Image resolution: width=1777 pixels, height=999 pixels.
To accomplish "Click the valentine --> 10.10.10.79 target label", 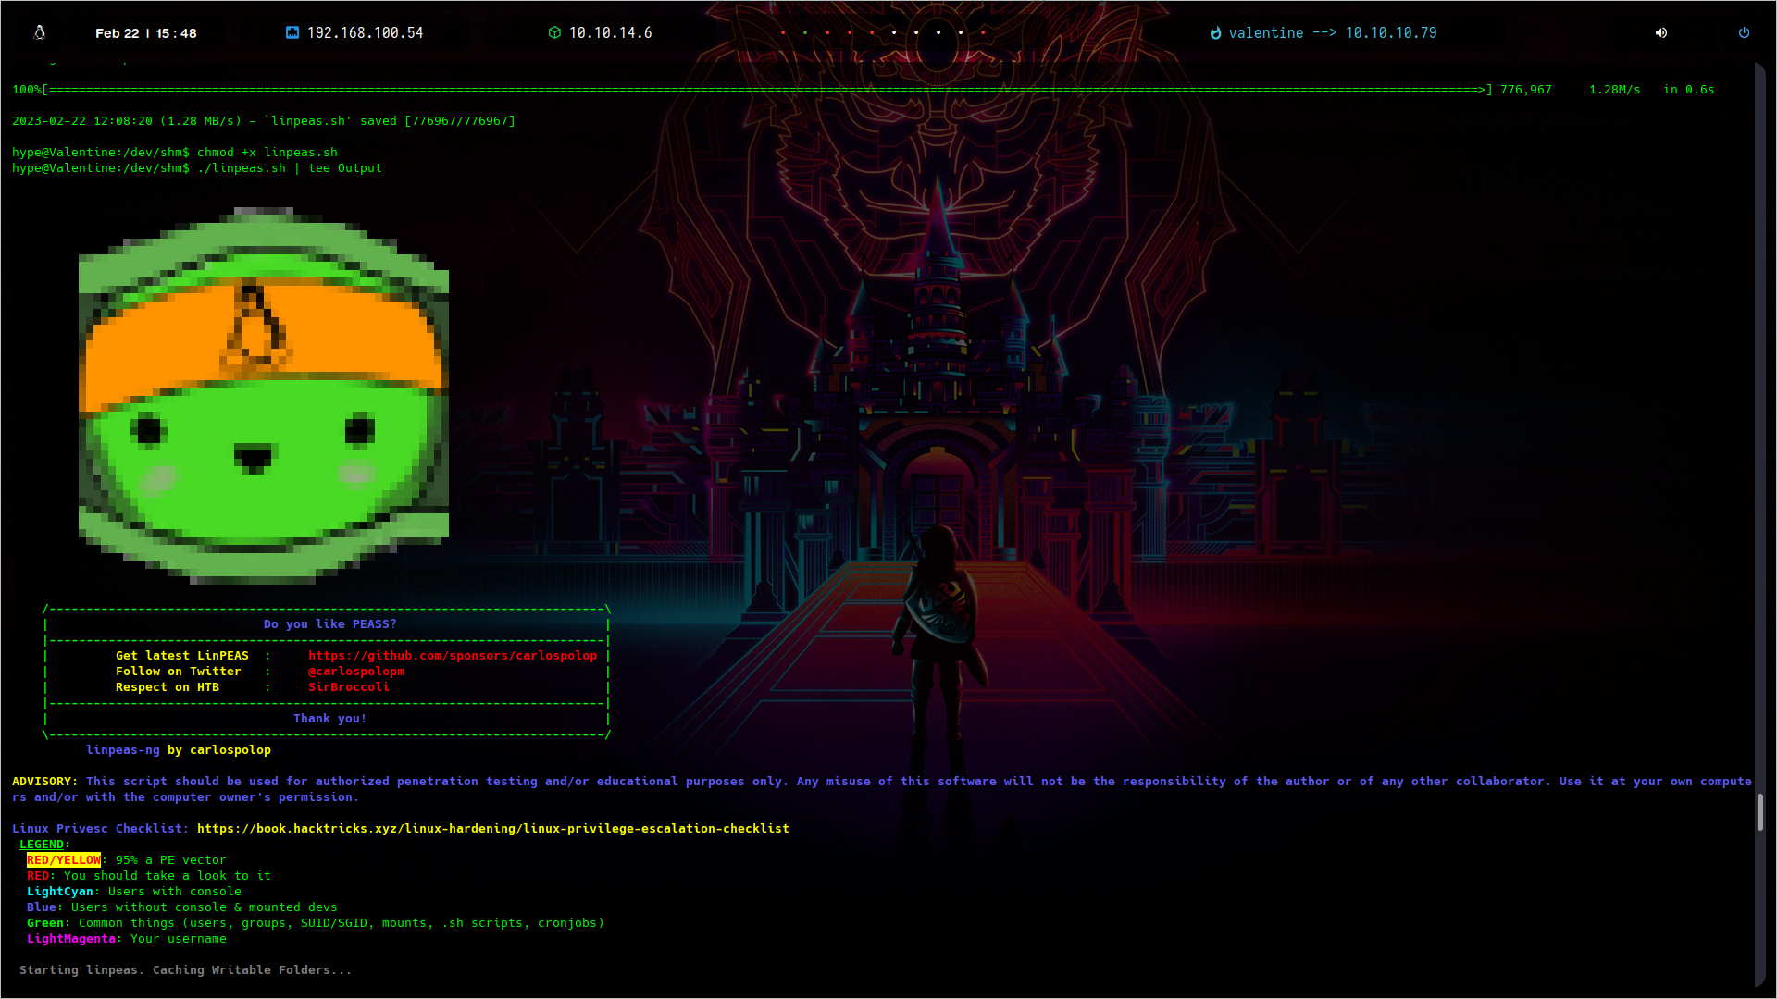I will coord(1332,32).
